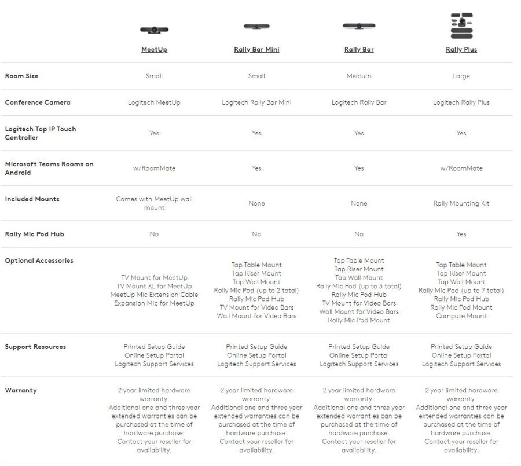Click the Rally Bar Mini product image
The width and height of the screenshot is (521, 466).
[x=256, y=27]
